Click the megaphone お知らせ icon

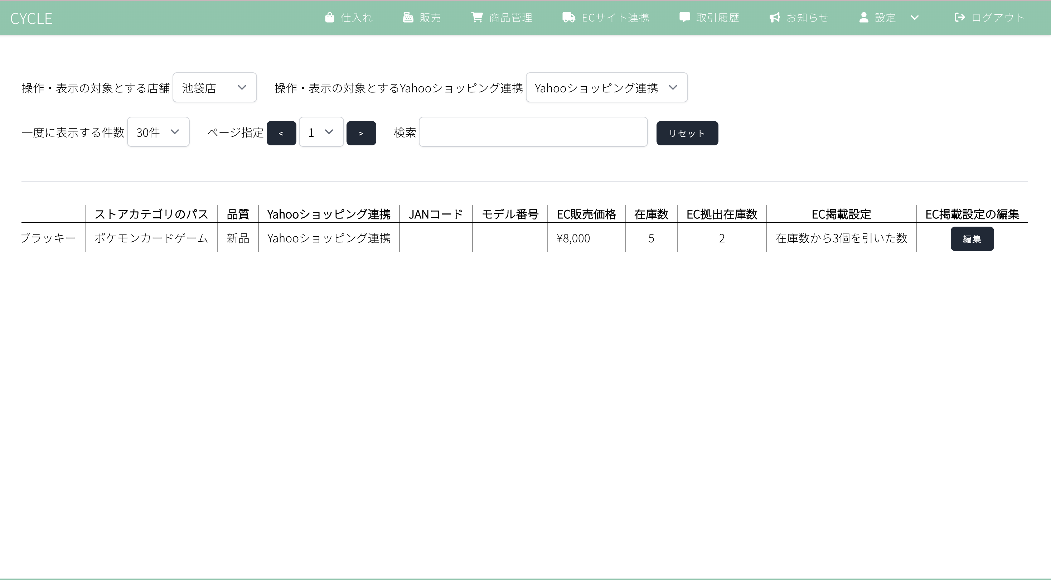click(x=775, y=18)
